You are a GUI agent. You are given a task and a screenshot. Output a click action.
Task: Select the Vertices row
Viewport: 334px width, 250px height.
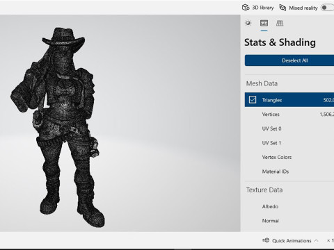[x=289, y=114]
